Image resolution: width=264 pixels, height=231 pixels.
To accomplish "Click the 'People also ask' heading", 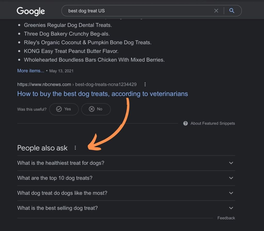I will (x=42, y=148).
